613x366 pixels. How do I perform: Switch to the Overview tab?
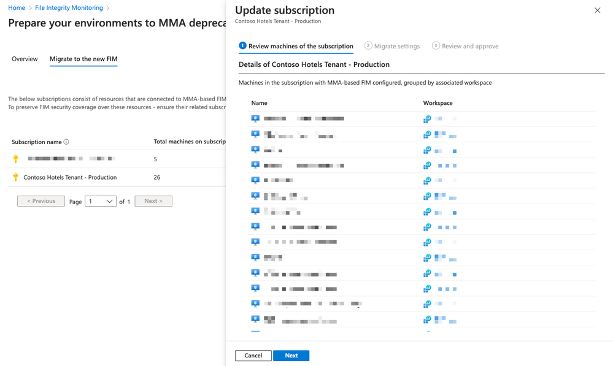click(25, 59)
